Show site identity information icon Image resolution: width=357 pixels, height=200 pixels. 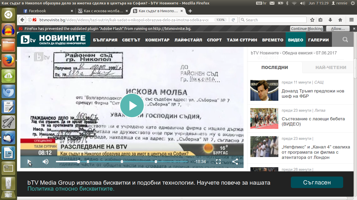tap(30, 20)
